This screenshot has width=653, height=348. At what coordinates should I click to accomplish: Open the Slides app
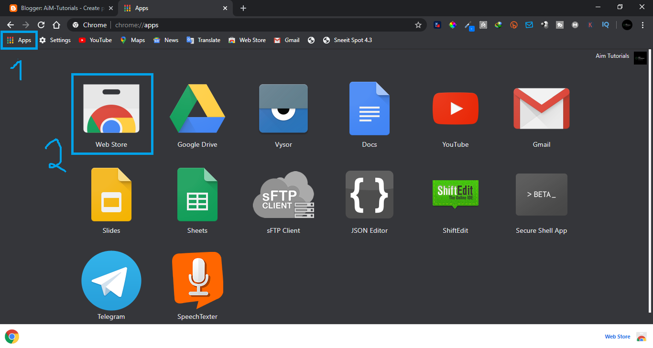tap(111, 195)
